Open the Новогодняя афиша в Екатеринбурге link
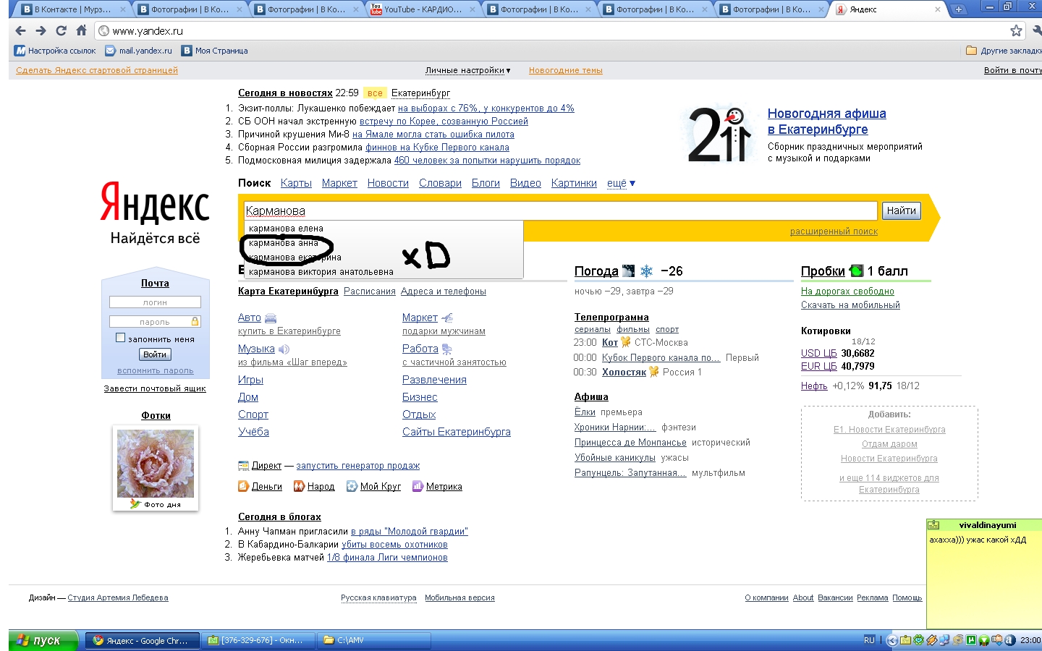 click(x=826, y=122)
